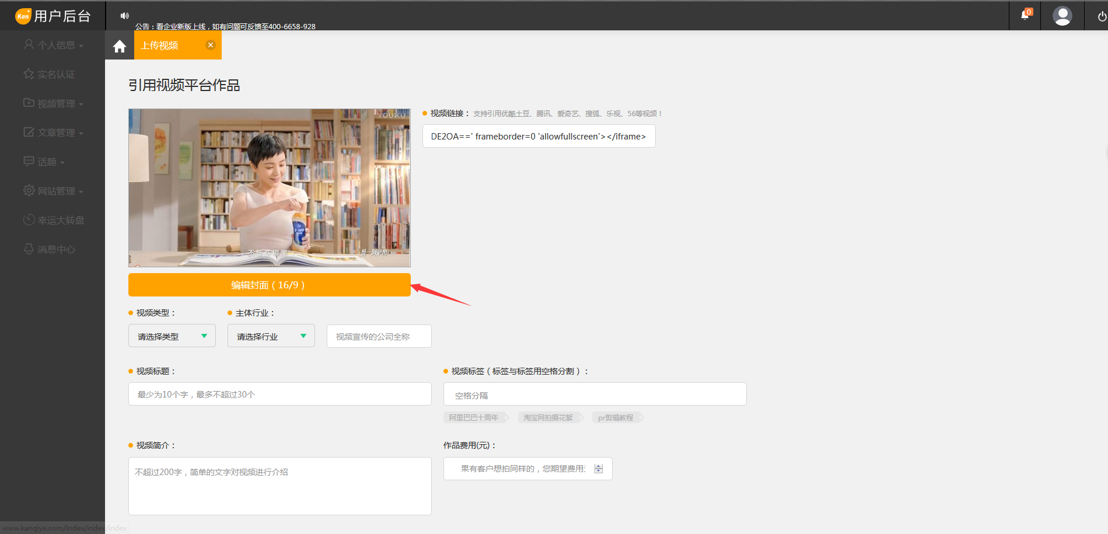The image size is (1108, 534).
Task: Click the announcement speaker icon
Action: click(x=124, y=16)
